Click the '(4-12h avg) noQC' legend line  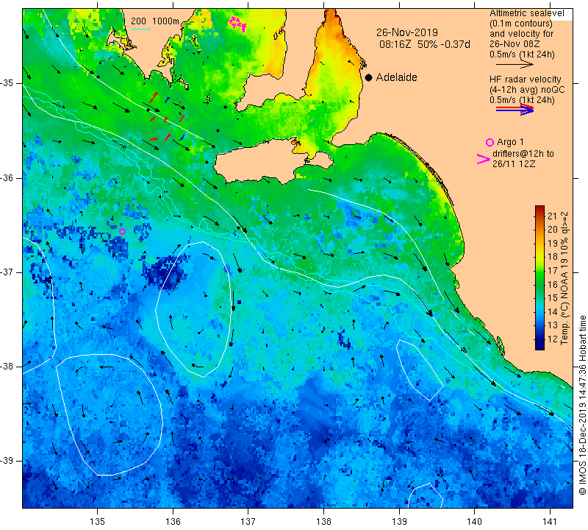click(527, 90)
